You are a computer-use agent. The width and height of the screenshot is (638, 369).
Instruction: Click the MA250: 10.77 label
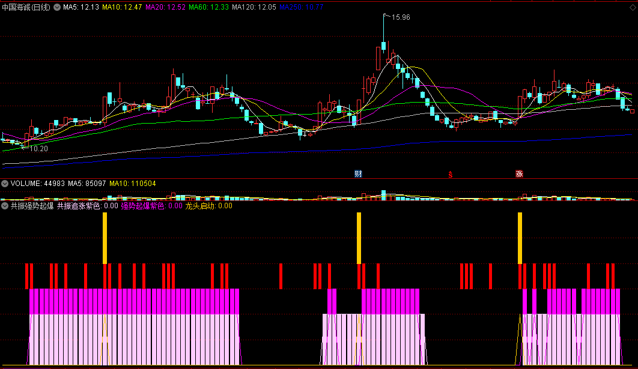point(302,7)
